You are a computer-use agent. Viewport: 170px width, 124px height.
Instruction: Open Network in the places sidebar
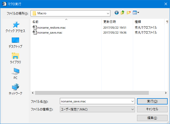(x=15, y=90)
